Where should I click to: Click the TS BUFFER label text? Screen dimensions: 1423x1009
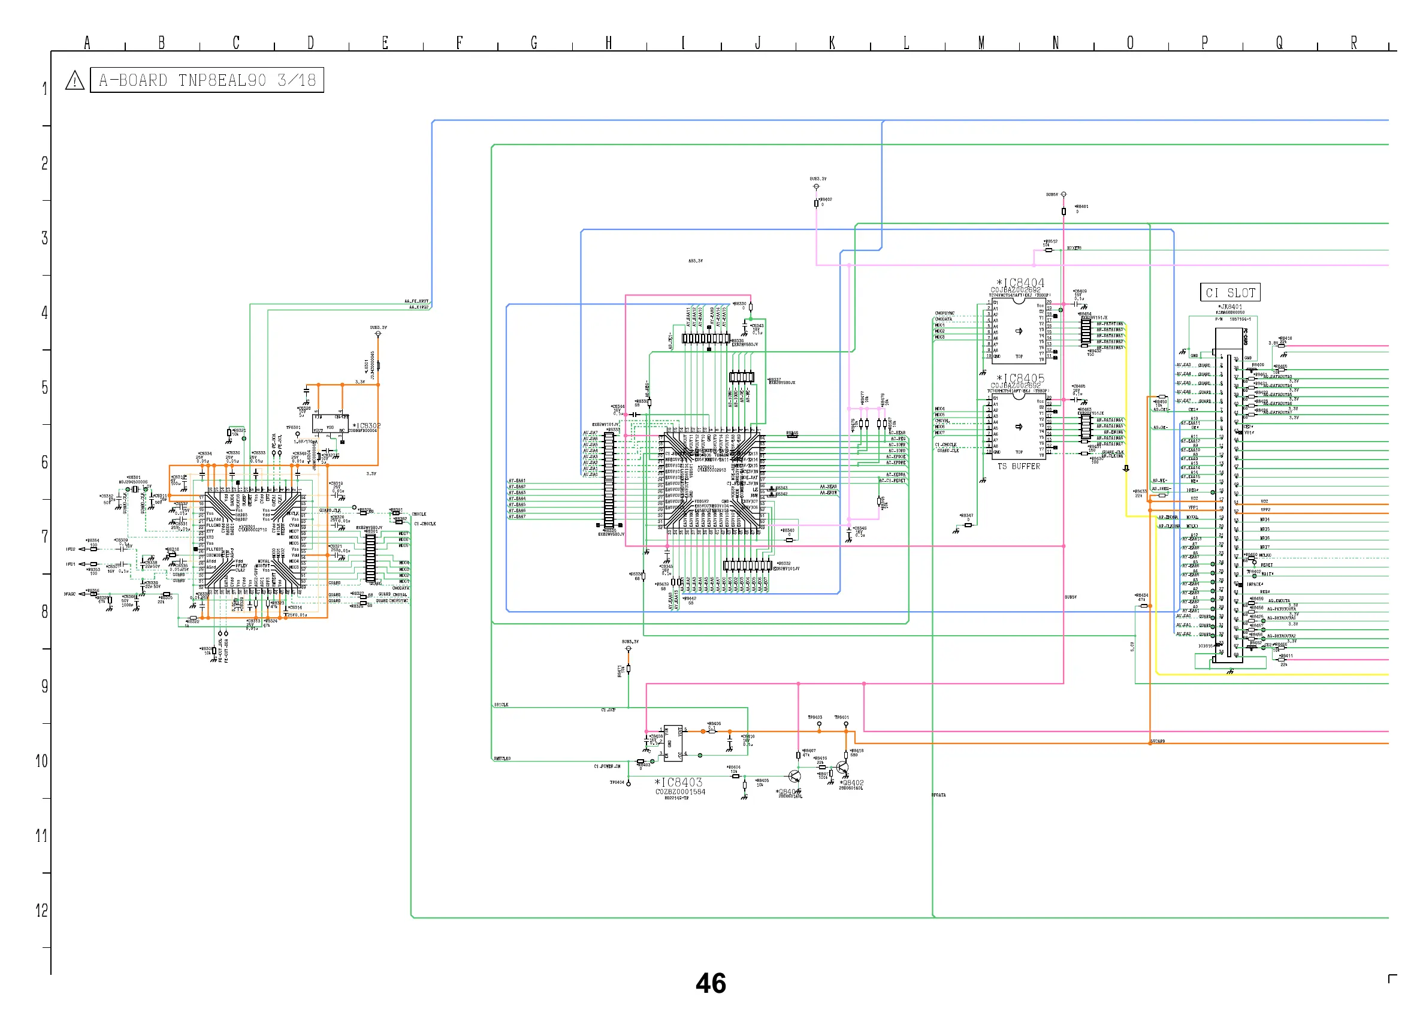1018,466
